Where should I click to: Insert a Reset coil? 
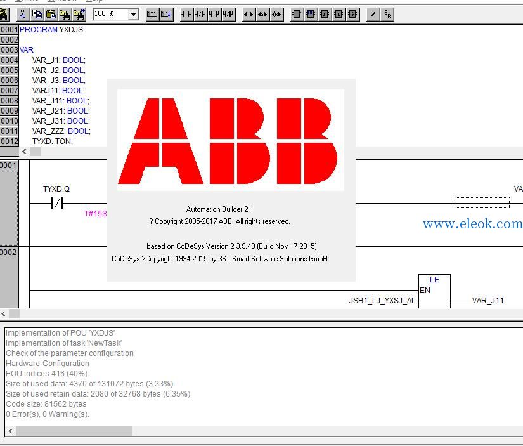(x=276, y=14)
